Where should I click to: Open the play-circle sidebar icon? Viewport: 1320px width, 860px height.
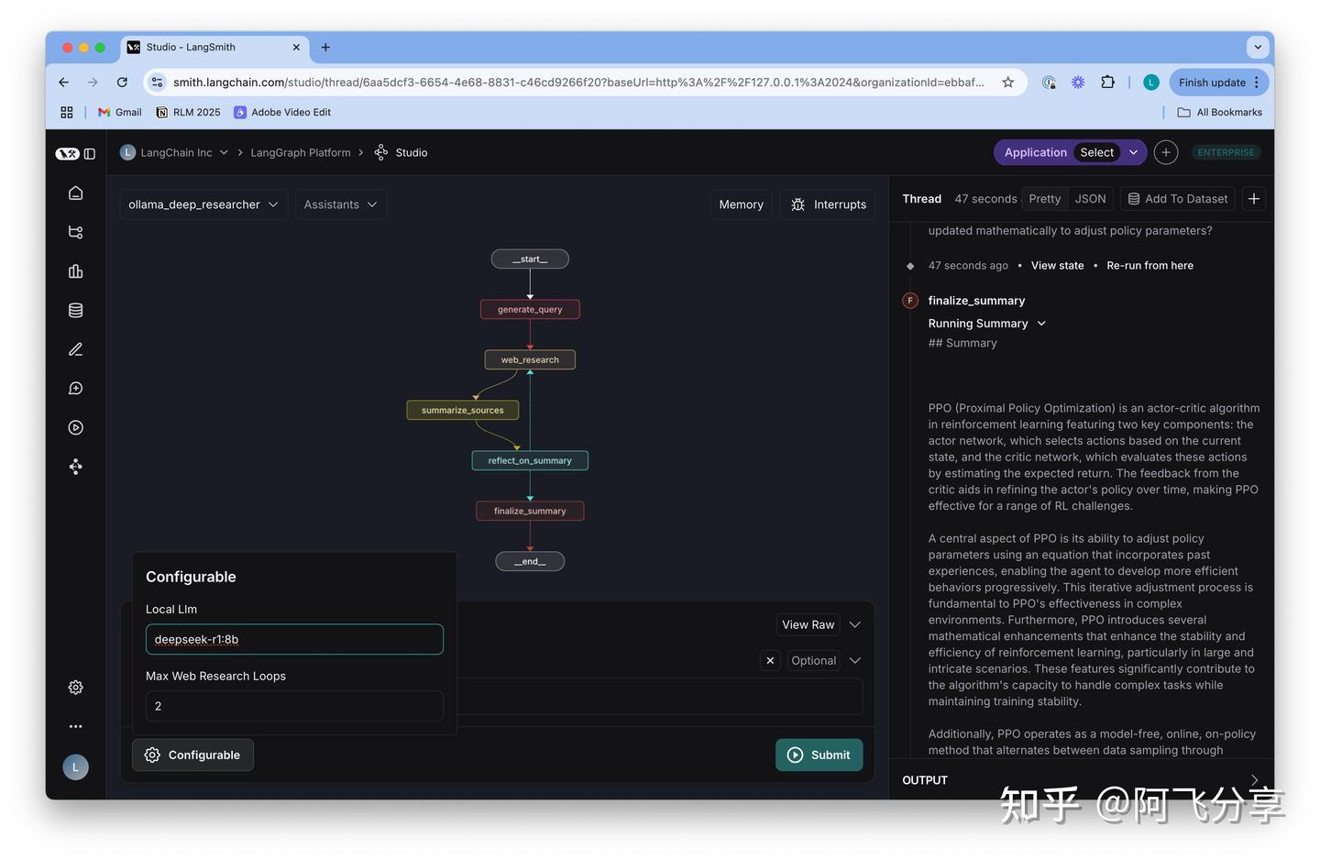[x=76, y=427]
